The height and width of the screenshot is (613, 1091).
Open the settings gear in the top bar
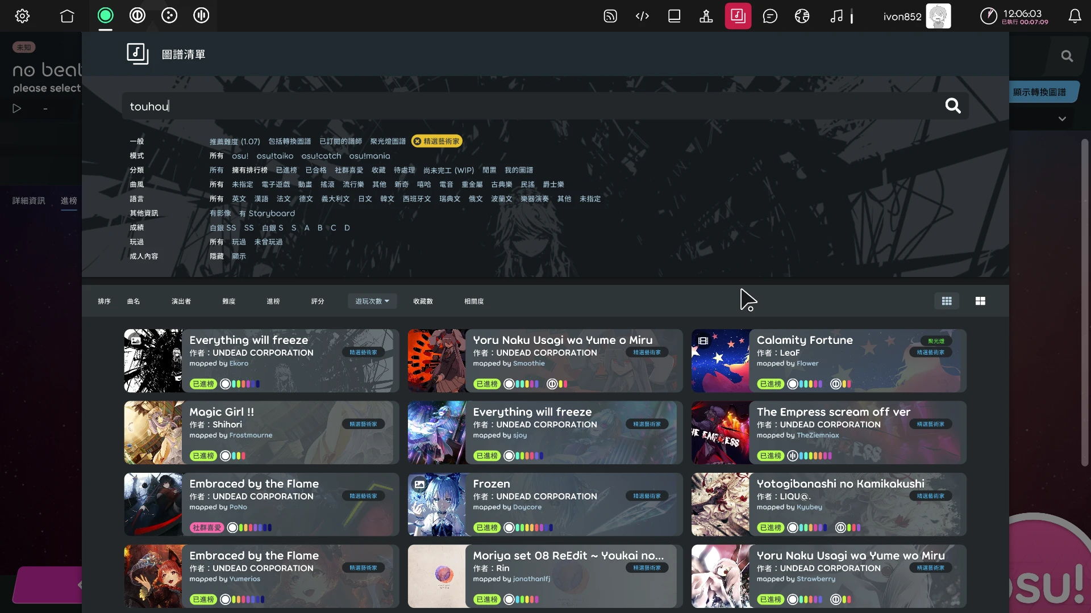(23, 16)
